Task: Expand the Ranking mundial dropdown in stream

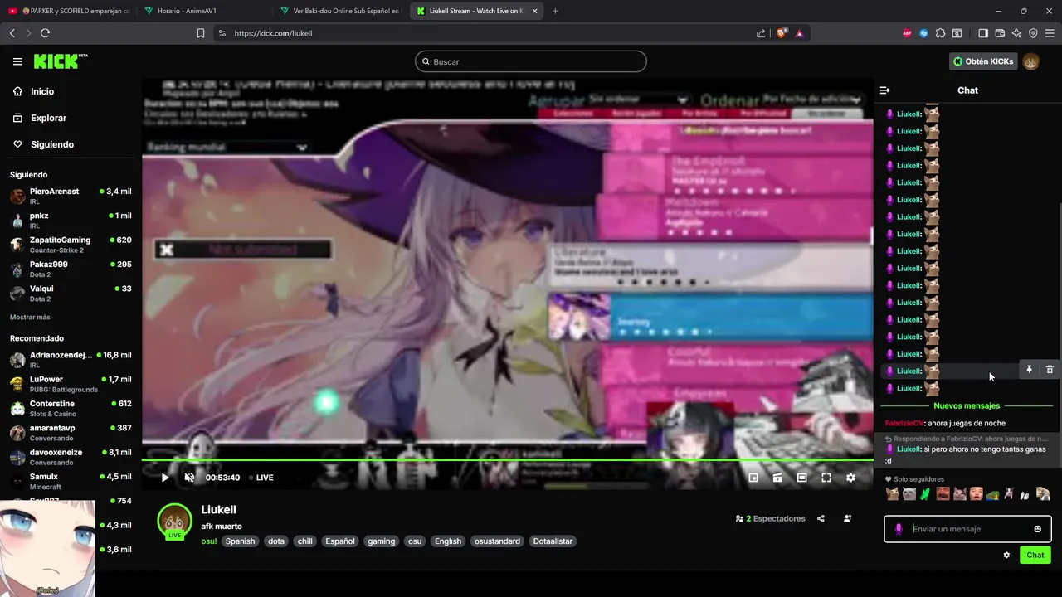Action: pyautogui.click(x=301, y=148)
